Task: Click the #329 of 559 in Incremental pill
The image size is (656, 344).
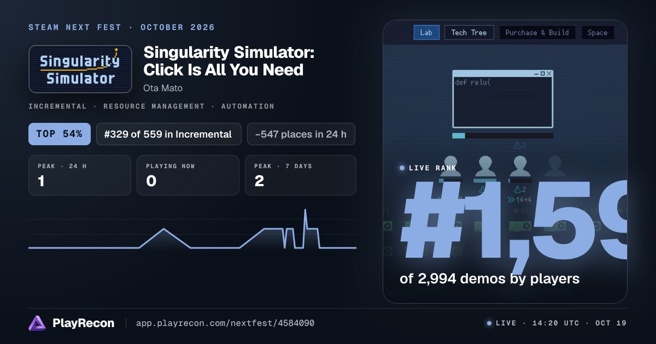Action: [x=168, y=134]
